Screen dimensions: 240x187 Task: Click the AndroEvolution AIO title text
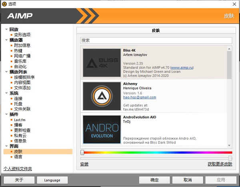pyautogui.click(x=140, y=117)
